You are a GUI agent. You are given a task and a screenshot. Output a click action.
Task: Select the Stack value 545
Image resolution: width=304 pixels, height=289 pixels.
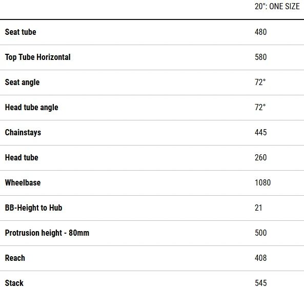click(260, 283)
